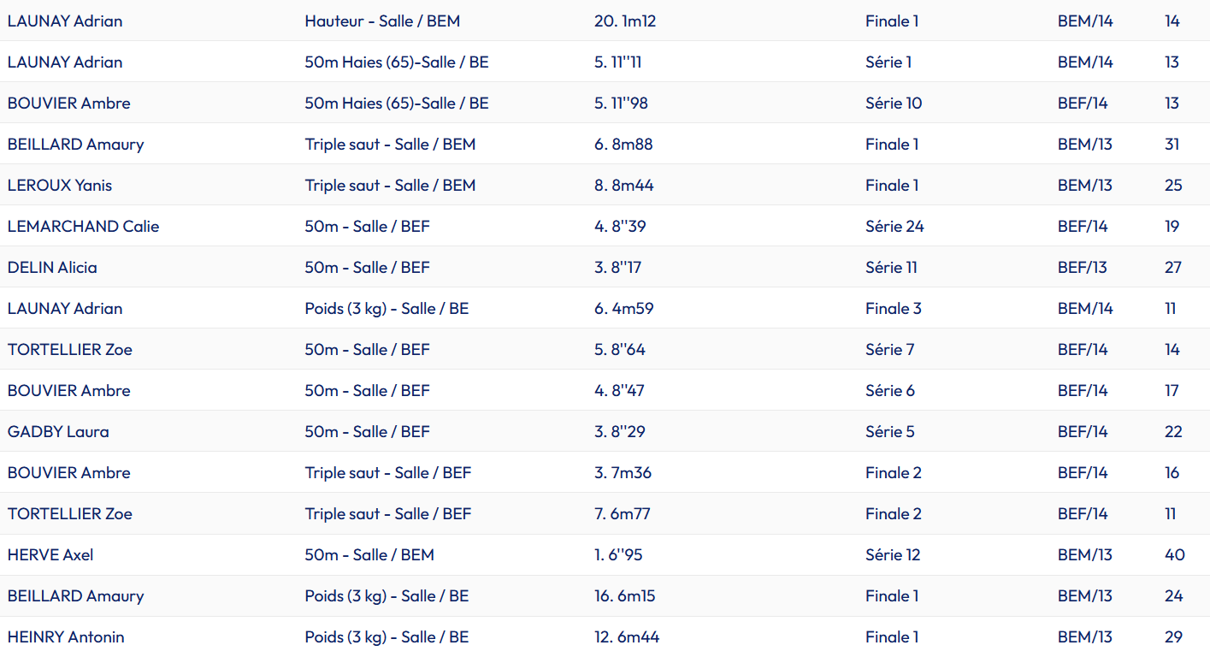Click the 40 points value
Image resolution: width=1210 pixels, height=657 pixels.
[x=1174, y=555]
